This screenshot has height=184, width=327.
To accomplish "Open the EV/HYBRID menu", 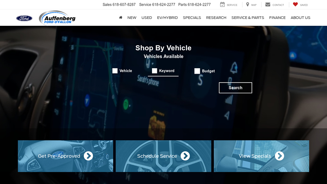I will (168, 18).
